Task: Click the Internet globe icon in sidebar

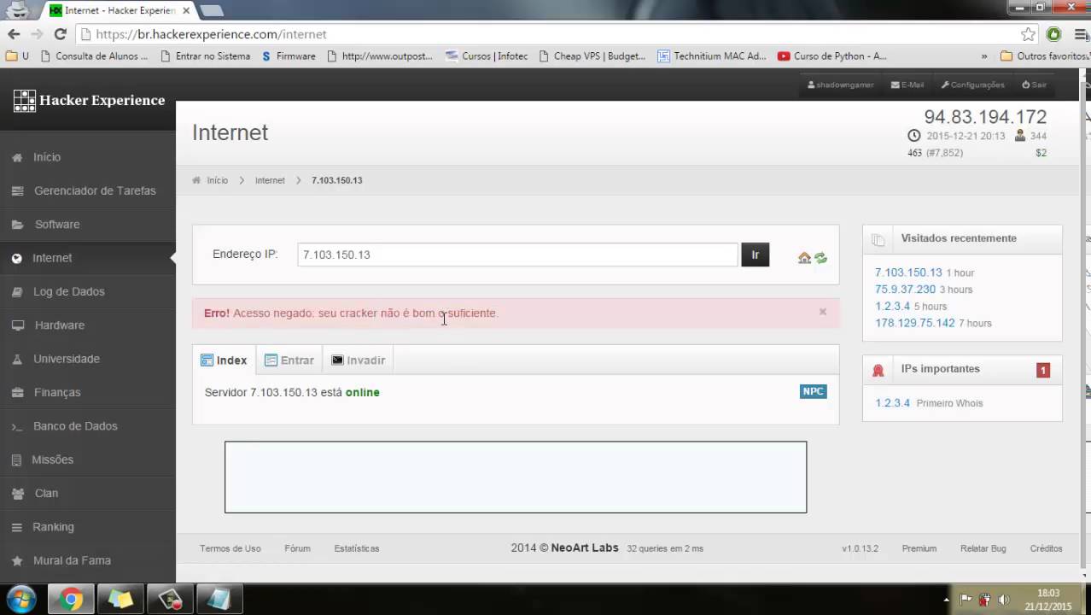Action: [x=17, y=258]
